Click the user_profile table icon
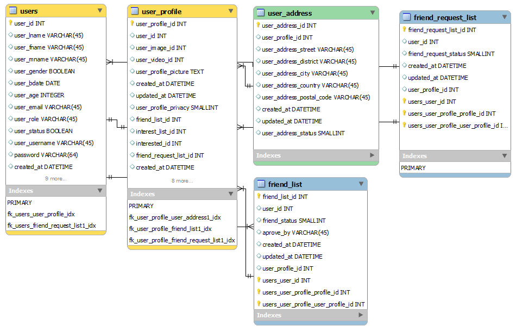 click(135, 11)
